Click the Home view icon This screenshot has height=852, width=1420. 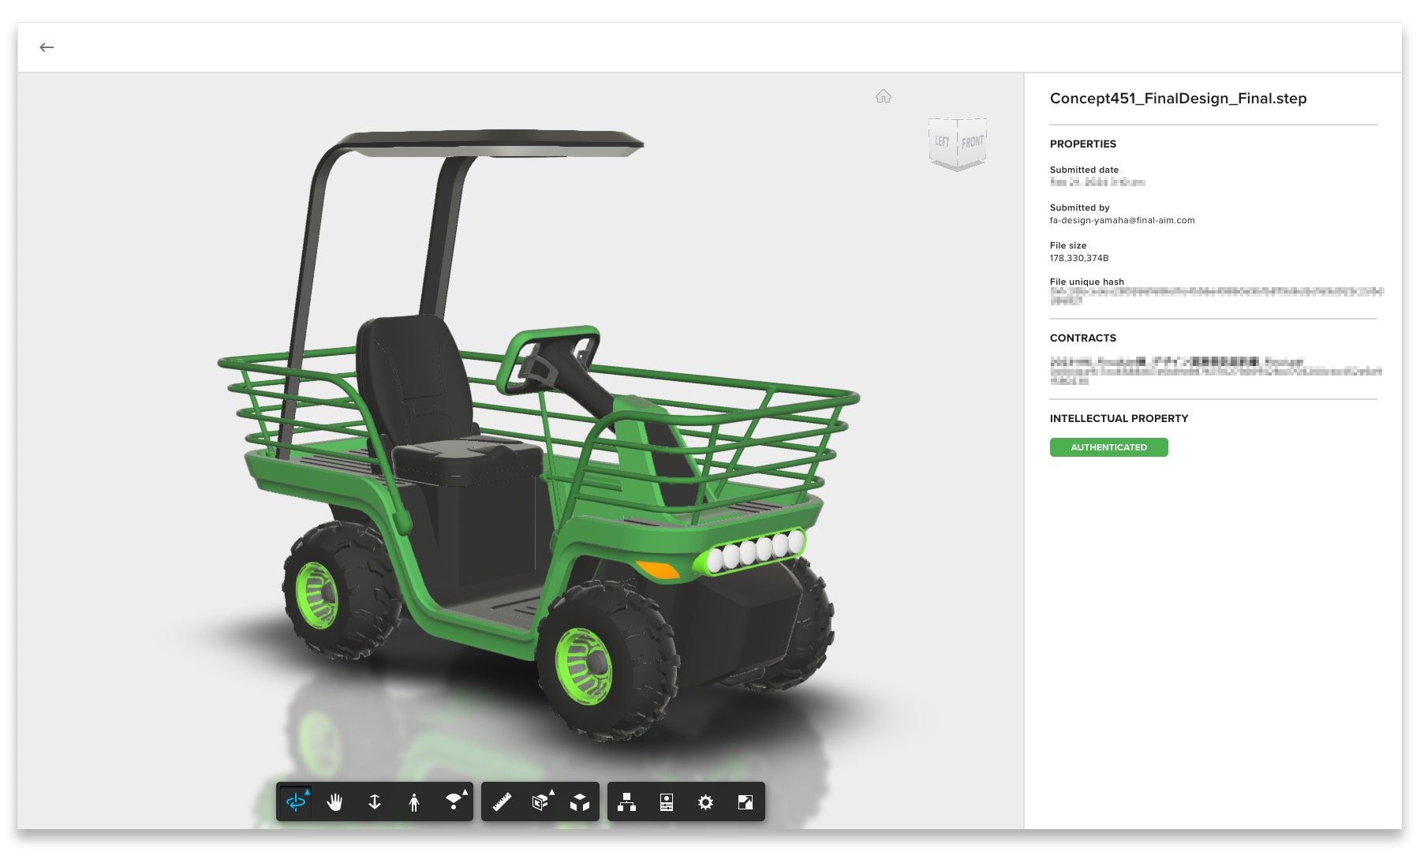(x=884, y=96)
